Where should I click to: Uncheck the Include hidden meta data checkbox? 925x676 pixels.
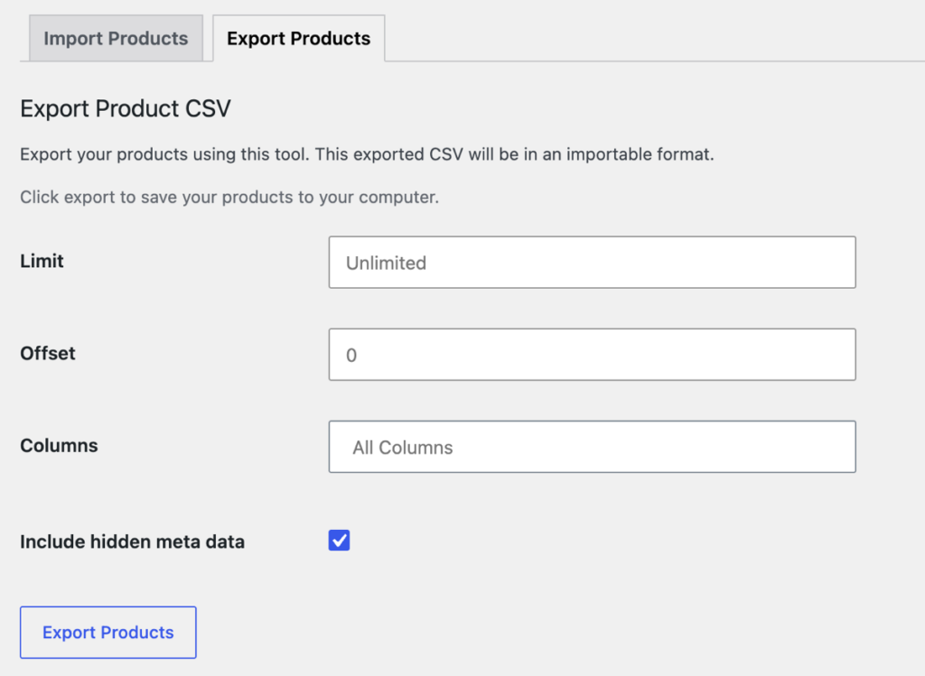[x=340, y=541]
